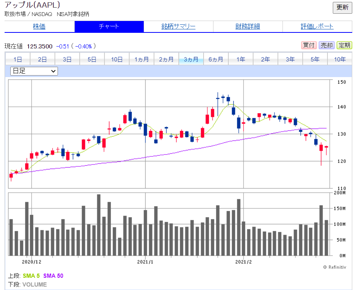
Task: Click the 売却 sell button
Action: pos(327,45)
